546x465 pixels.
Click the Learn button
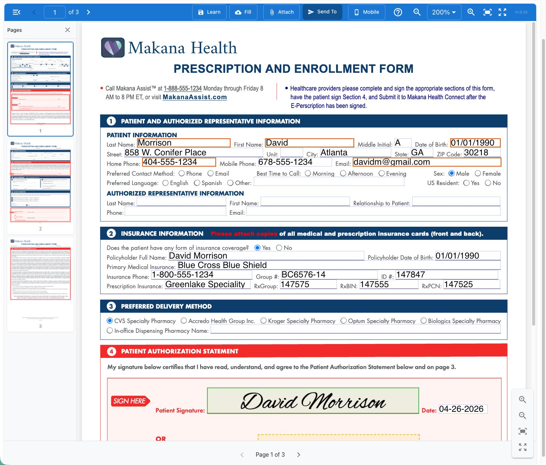[x=209, y=12]
